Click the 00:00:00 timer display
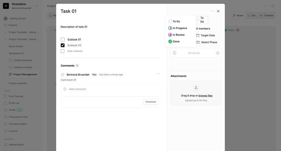281x151 pixels. [194, 53]
